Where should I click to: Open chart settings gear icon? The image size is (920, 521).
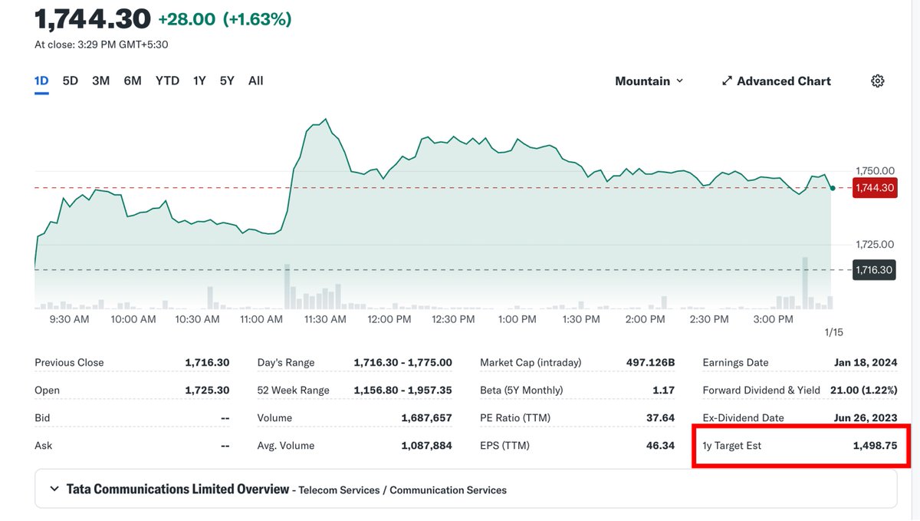click(x=878, y=81)
